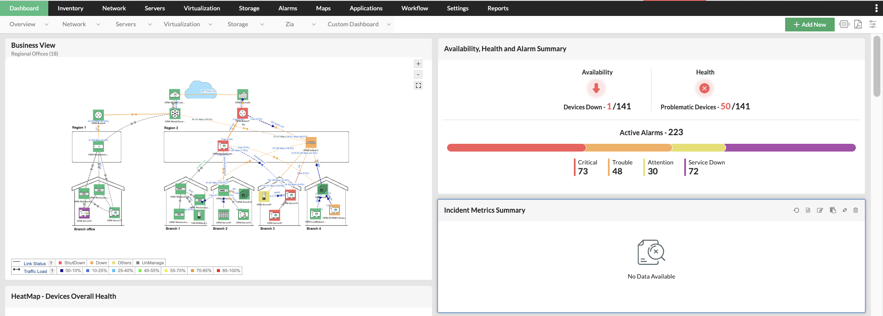
Task: Expand the Custom Dashboard dropdown
Action: click(388, 25)
